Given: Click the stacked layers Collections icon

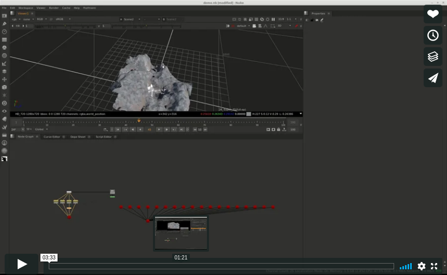Looking at the screenshot, I should click(433, 57).
